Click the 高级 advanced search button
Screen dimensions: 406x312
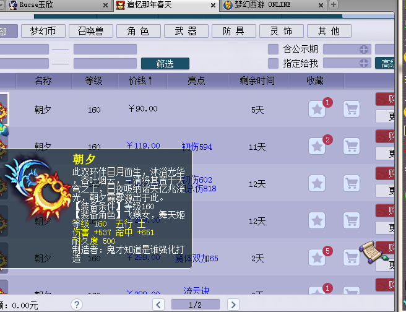pos(385,63)
